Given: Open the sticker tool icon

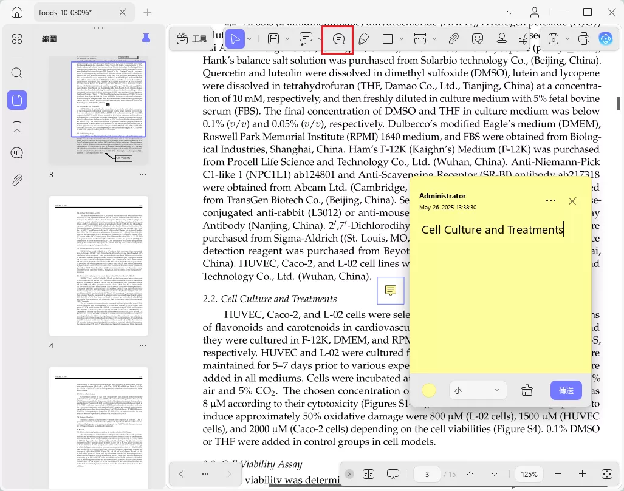Looking at the screenshot, I should tap(477, 39).
